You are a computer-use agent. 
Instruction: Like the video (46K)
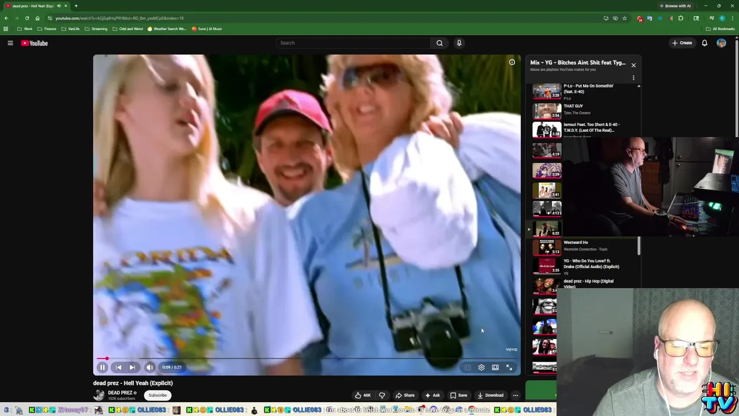coord(363,395)
